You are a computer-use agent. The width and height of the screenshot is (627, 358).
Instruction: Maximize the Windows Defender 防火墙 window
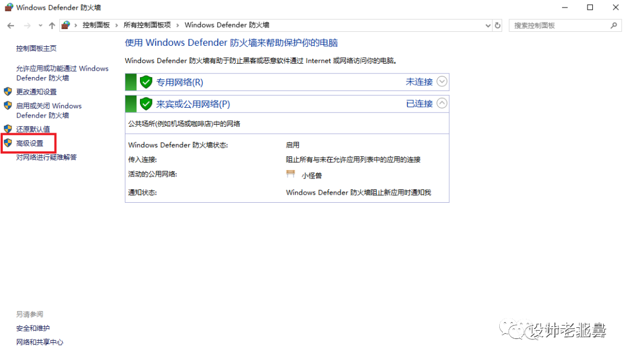590,7
